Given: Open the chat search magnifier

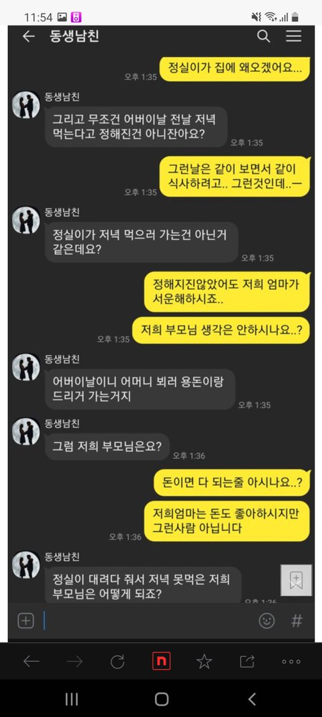Looking at the screenshot, I should pyautogui.click(x=264, y=36).
